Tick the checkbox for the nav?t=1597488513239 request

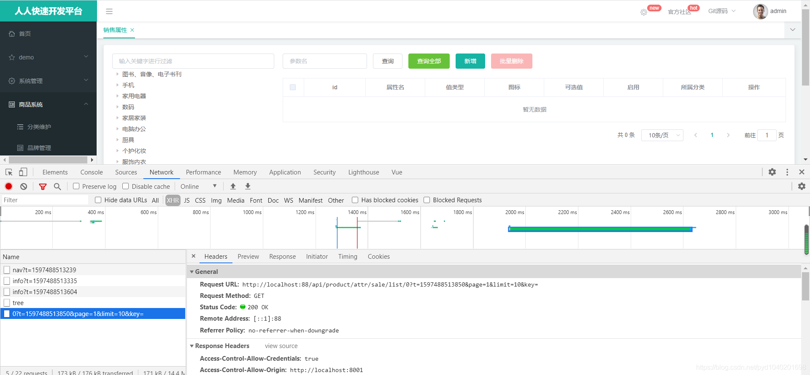[7, 270]
